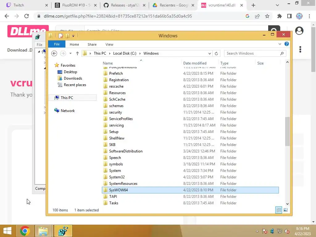Image resolution: width=316 pixels, height=237 pixels.
Task: Open the Share ribbon tab
Action: click(92, 44)
